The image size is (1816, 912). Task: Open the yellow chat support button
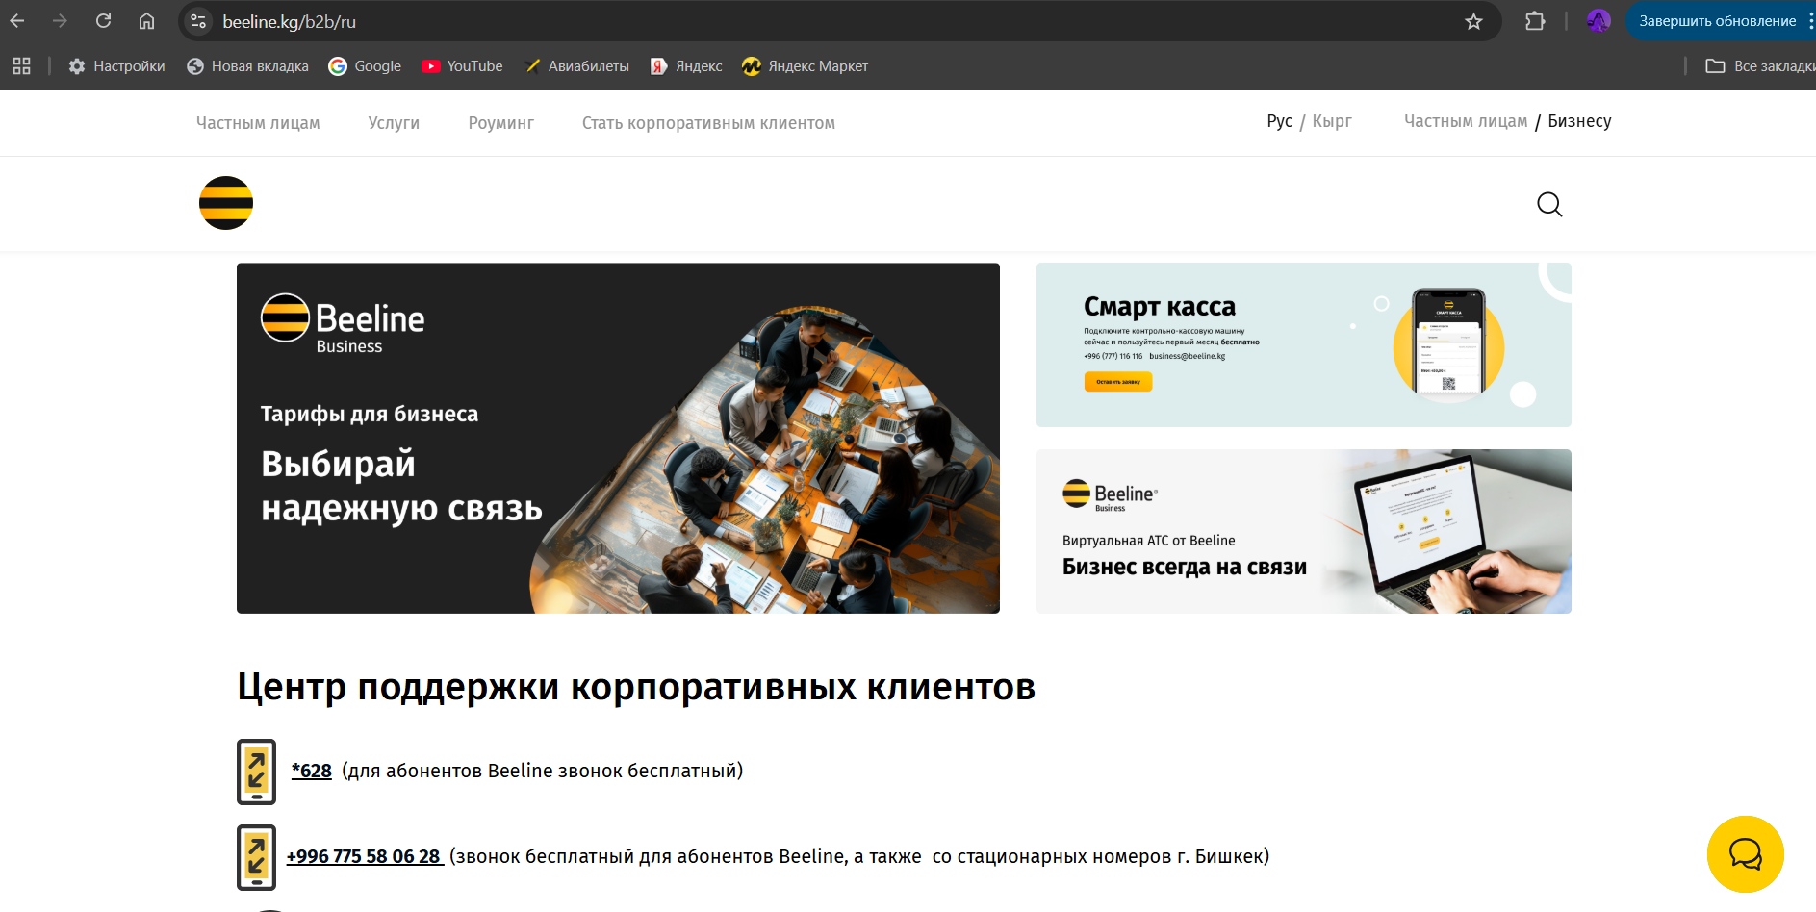(x=1745, y=854)
